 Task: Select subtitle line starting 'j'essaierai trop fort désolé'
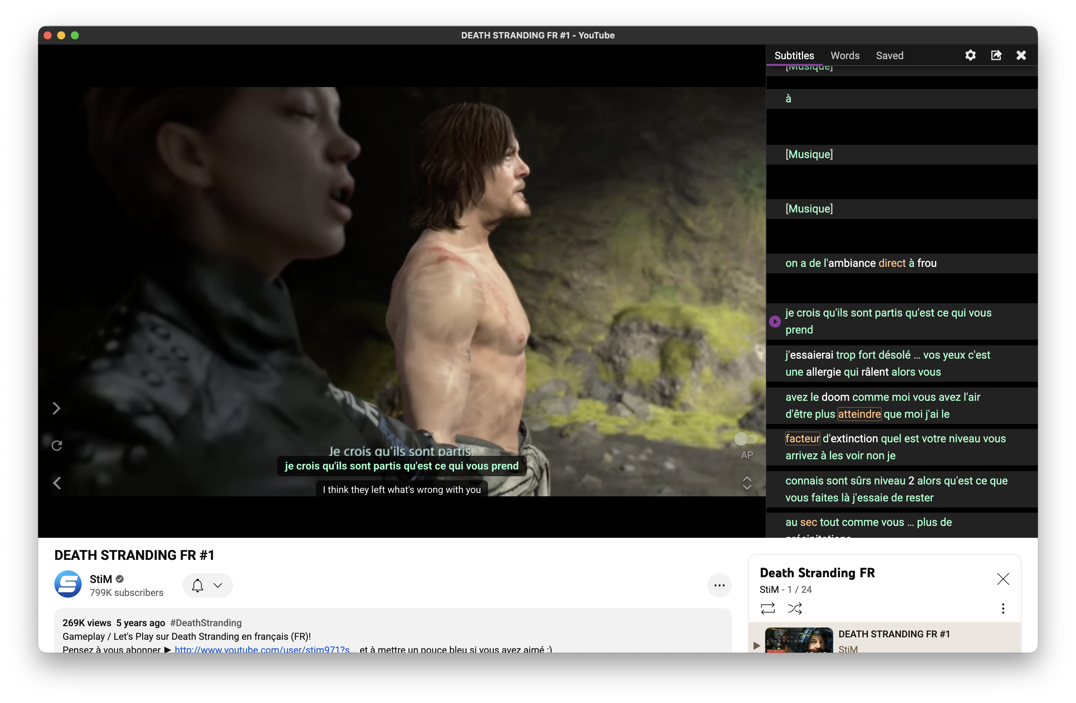(902, 363)
